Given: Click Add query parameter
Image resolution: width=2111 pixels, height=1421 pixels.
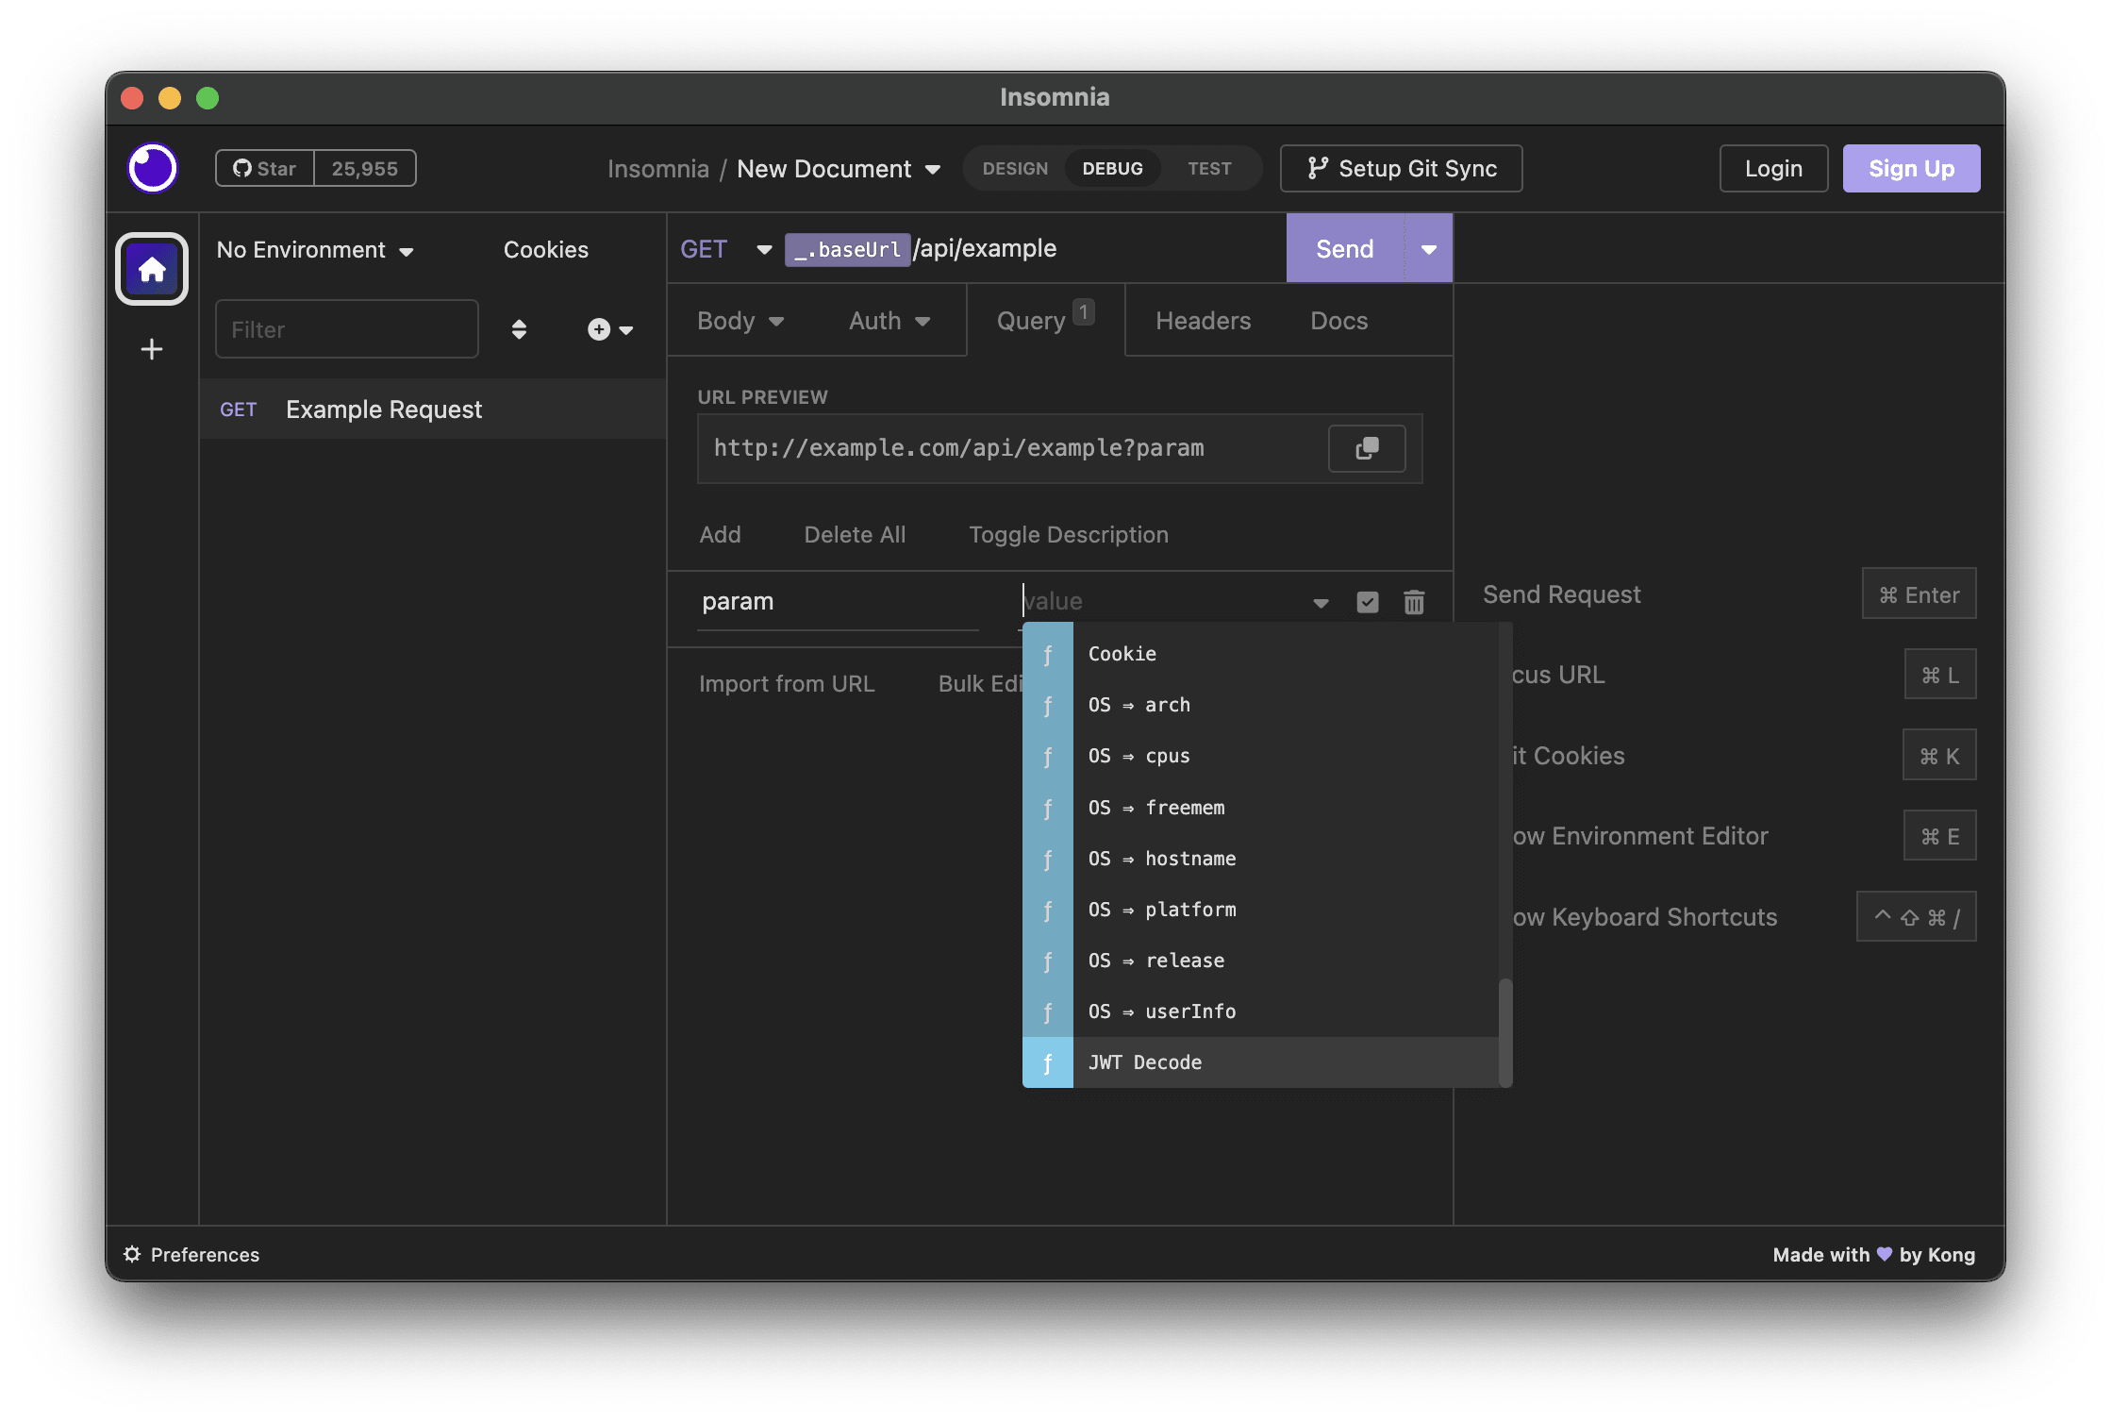Looking at the screenshot, I should pos(720,535).
